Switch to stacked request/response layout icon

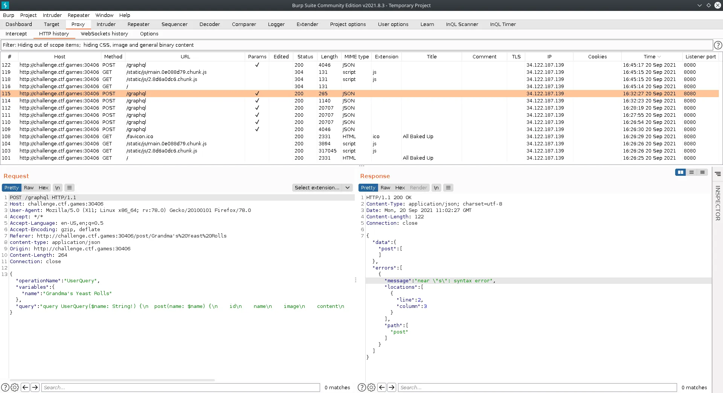(x=691, y=172)
